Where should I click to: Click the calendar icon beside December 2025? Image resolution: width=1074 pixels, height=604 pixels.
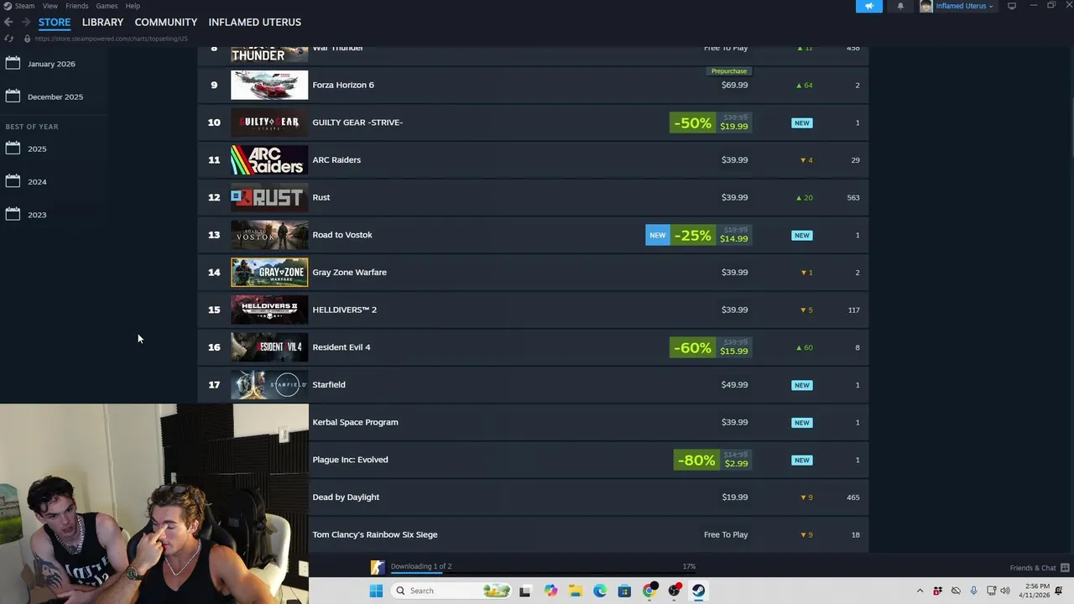tap(13, 96)
